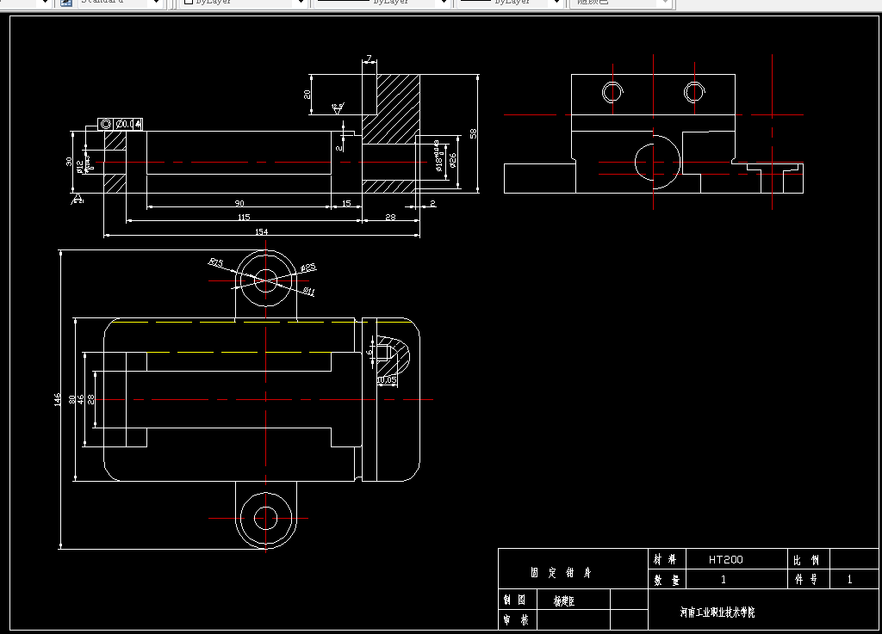Select the 115 dimension text
The height and width of the screenshot is (634, 882).
pyautogui.click(x=244, y=217)
